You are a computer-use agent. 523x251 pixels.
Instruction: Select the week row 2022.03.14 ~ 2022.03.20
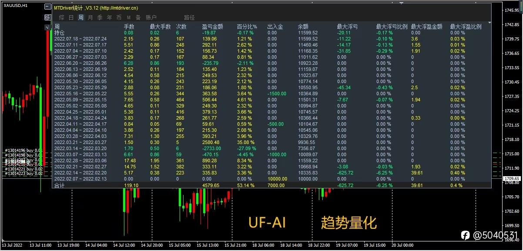click(80, 148)
